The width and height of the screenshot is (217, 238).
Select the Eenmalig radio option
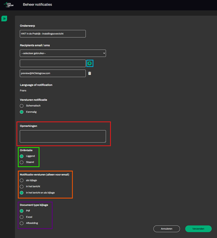coord(22,112)
